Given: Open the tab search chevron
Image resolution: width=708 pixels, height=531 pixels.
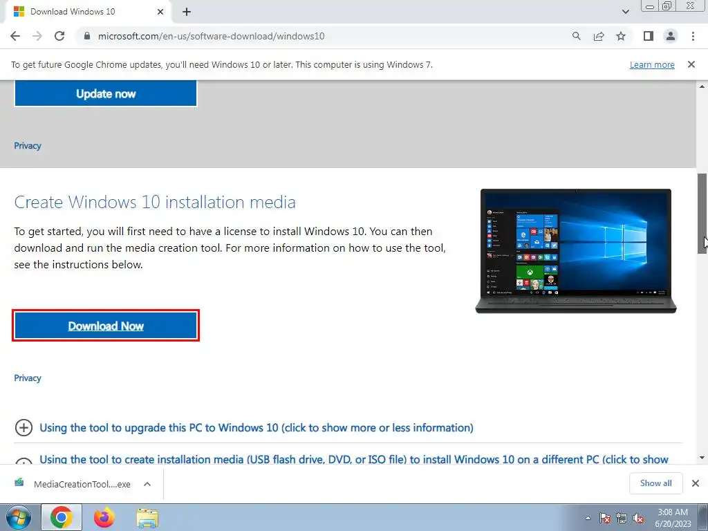Looking at the screenshot, I should [625, 12].
